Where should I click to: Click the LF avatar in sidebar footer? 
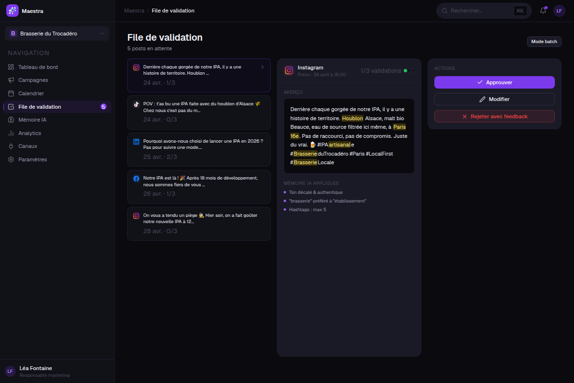coord(10,371)
